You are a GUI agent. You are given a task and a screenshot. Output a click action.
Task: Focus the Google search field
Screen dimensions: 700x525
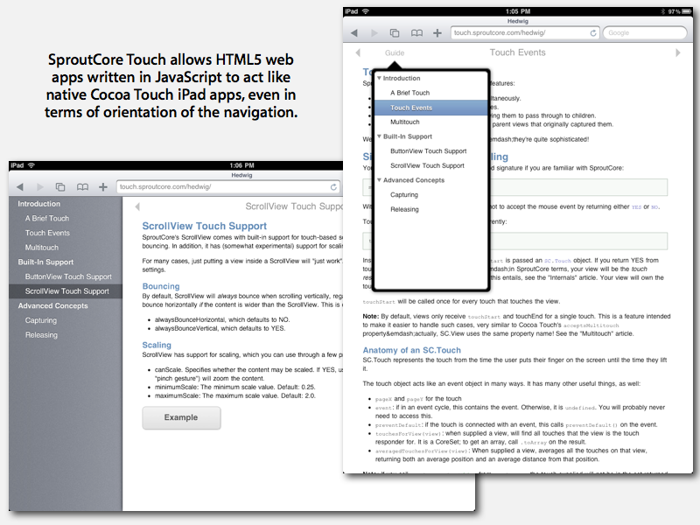645,33
